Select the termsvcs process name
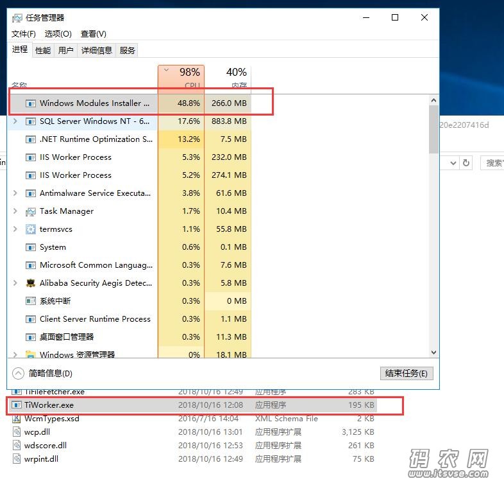The image size is (504, 481). [56, 229]
